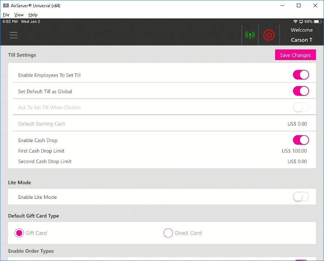Click the screen mirroring status icon
This screenshot has height=261, width=324.
[x=301, y=22]
